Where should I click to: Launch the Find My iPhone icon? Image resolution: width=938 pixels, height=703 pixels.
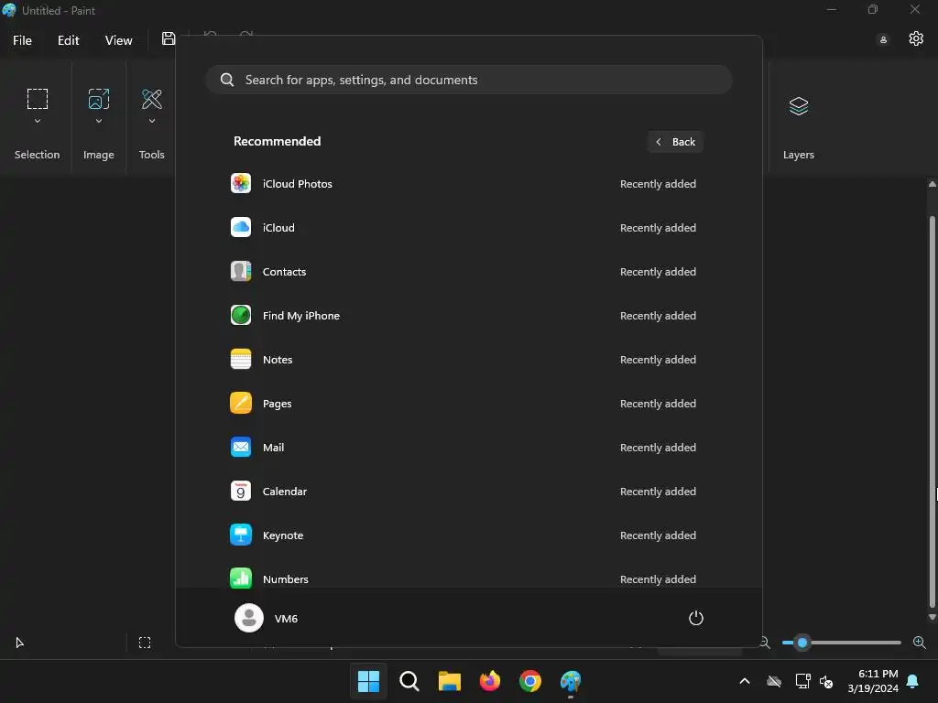(x=241, y=315)
